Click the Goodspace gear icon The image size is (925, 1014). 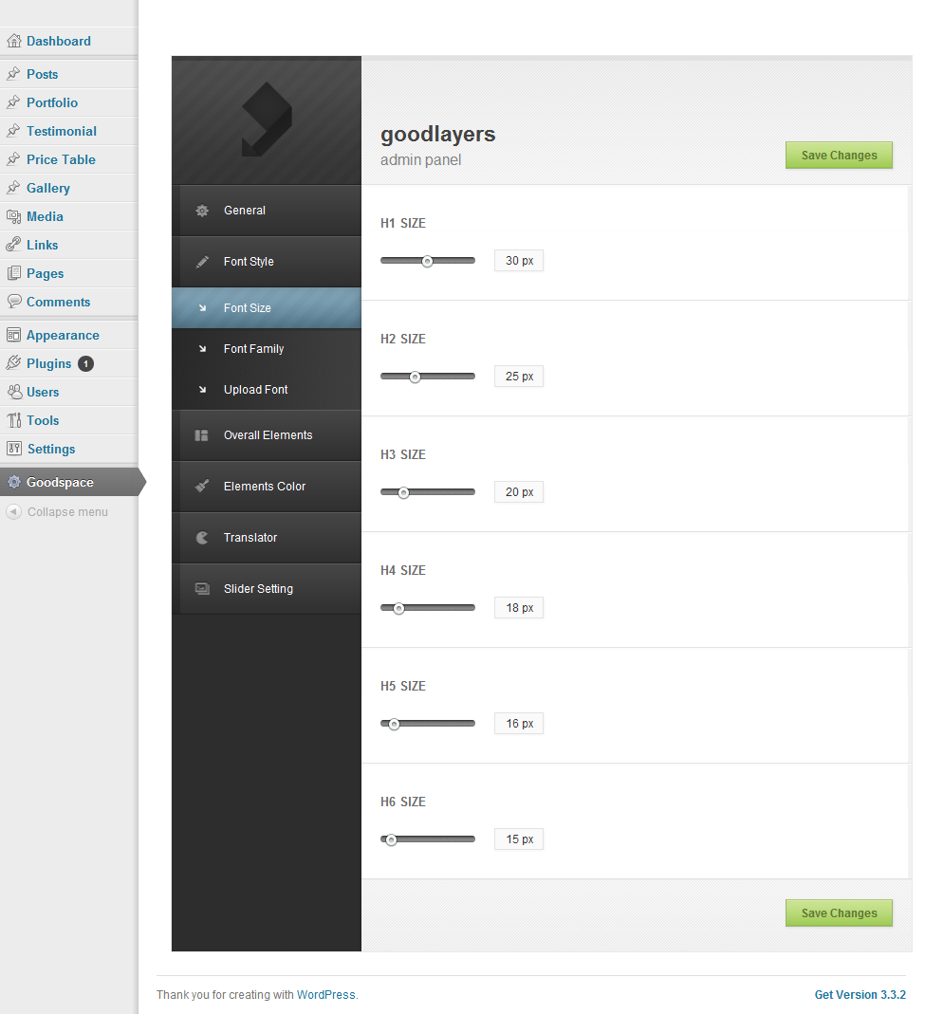[x=13, y=482]
